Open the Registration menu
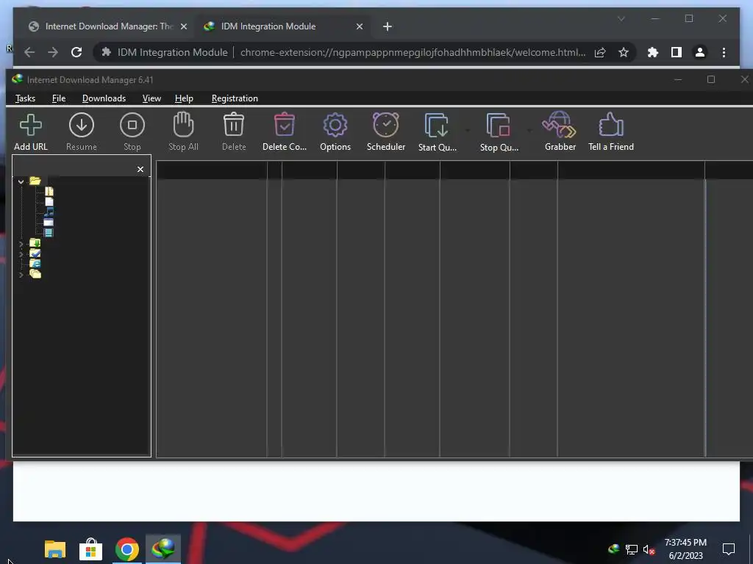Viewport: 753px width, 564px height. click(x=235, y=98)
